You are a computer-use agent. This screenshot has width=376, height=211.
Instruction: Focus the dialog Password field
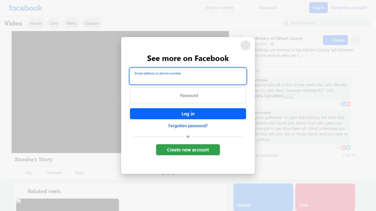[188, 95]
